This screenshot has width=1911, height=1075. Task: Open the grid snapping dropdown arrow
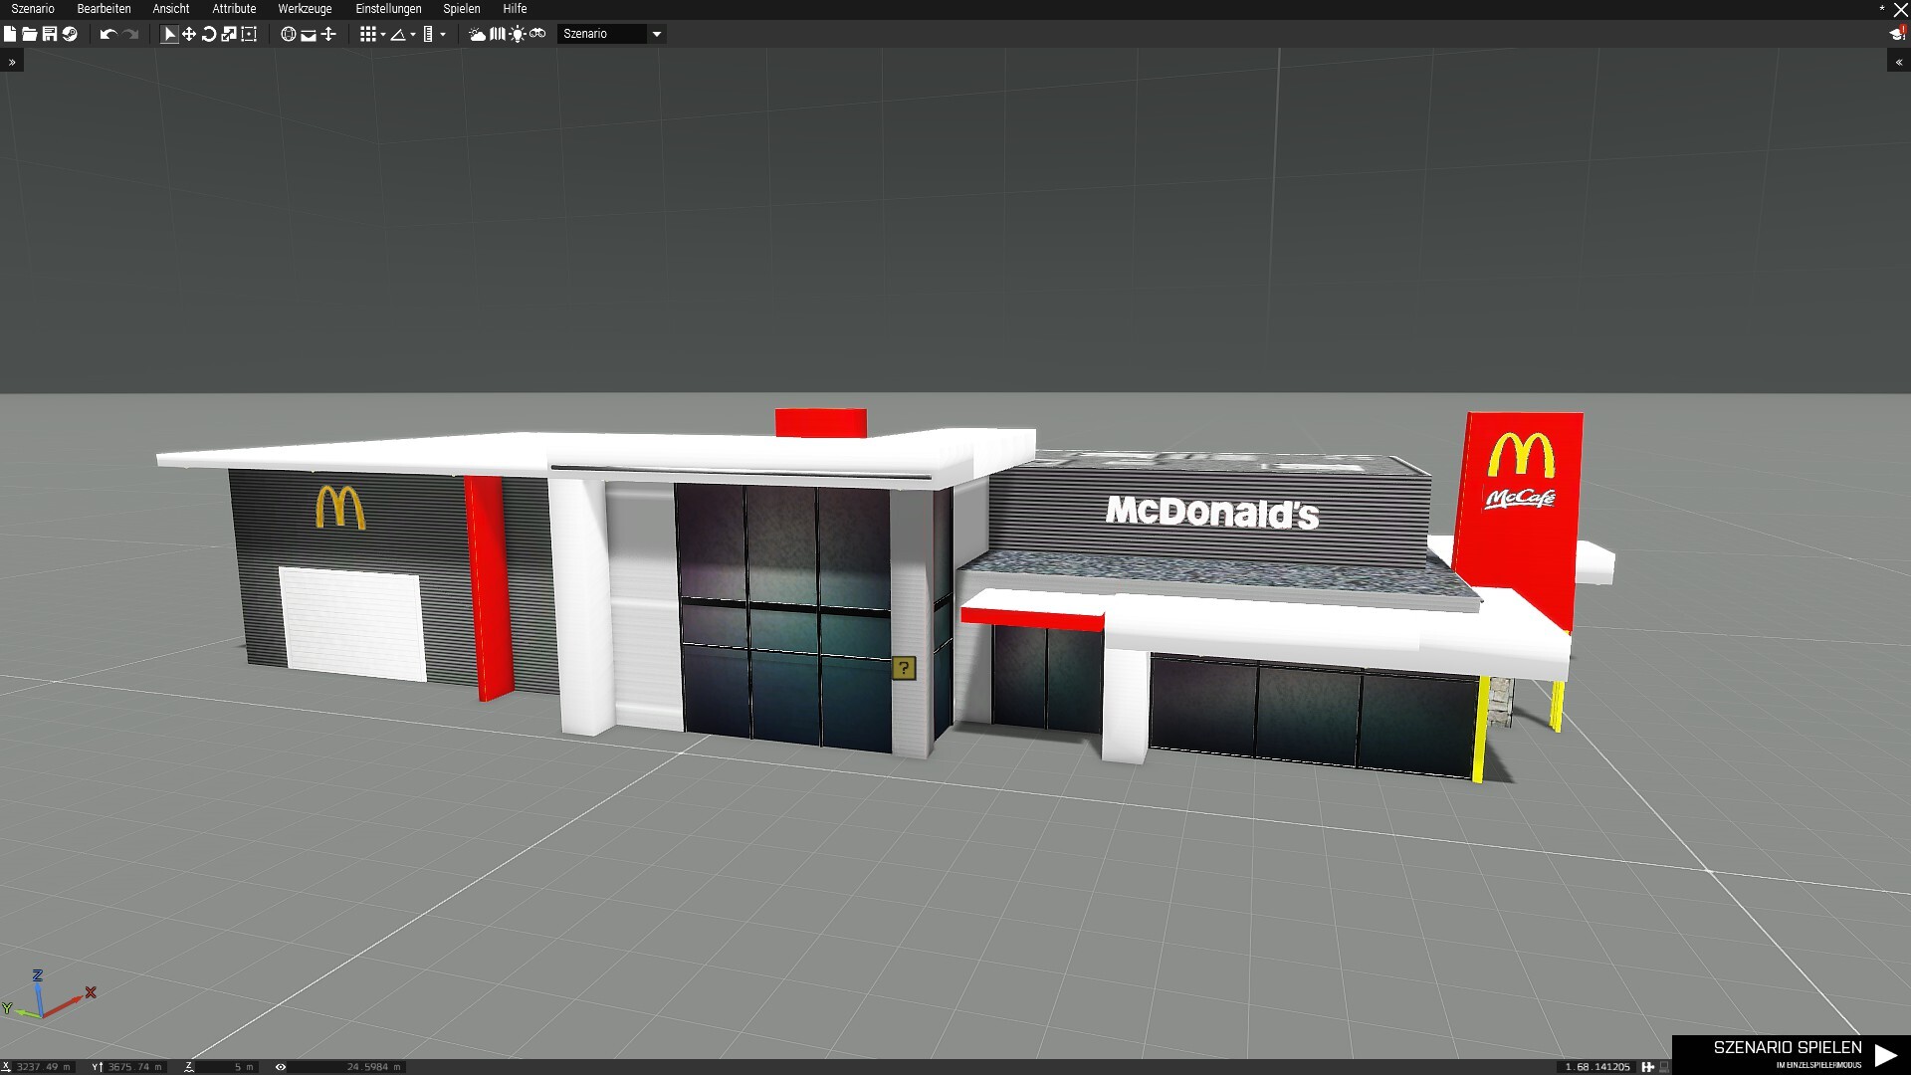(x=383, y=35)
